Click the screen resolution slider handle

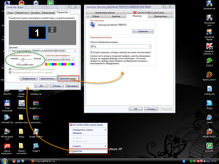coord(23,59)
